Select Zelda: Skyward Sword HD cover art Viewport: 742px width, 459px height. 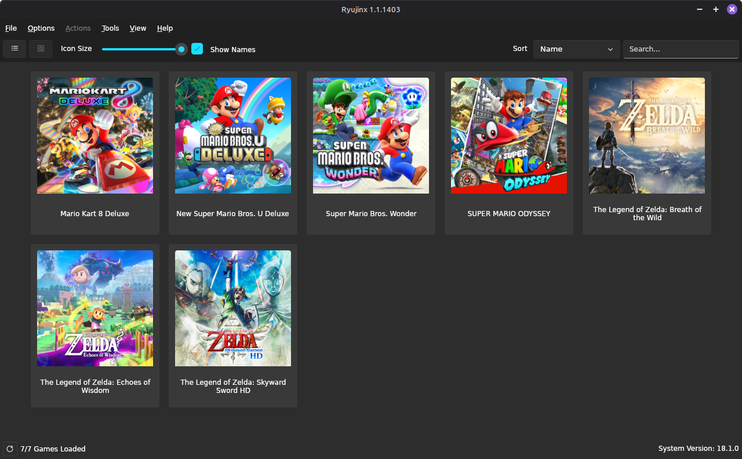click(233, 308)
